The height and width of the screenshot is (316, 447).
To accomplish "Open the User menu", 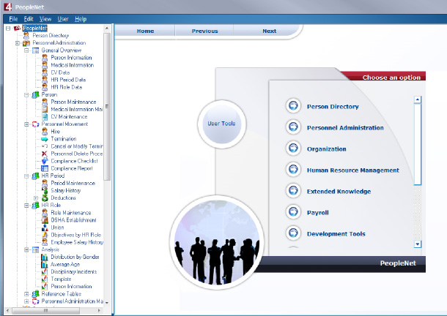I will [63, 19].
